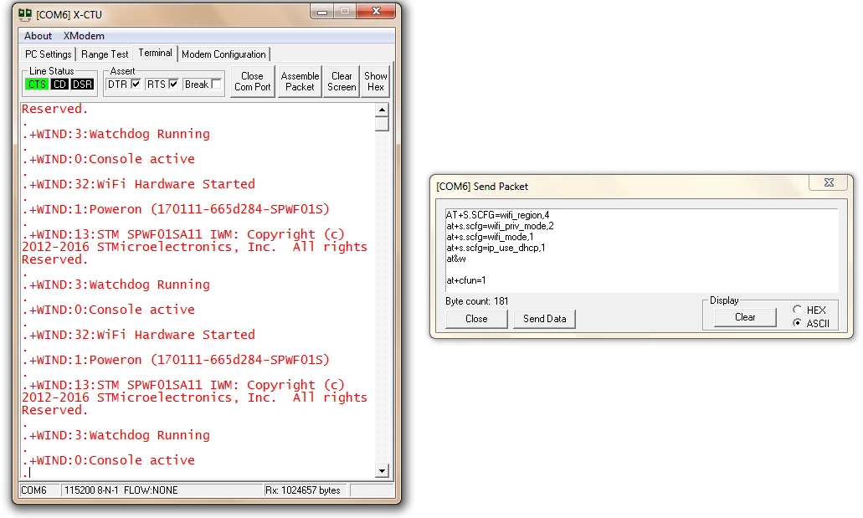Click the first '+WIND:3:Watchdog Running' terminal line
Viewport: 863px width, 518px height.
(x=120, y=134)
